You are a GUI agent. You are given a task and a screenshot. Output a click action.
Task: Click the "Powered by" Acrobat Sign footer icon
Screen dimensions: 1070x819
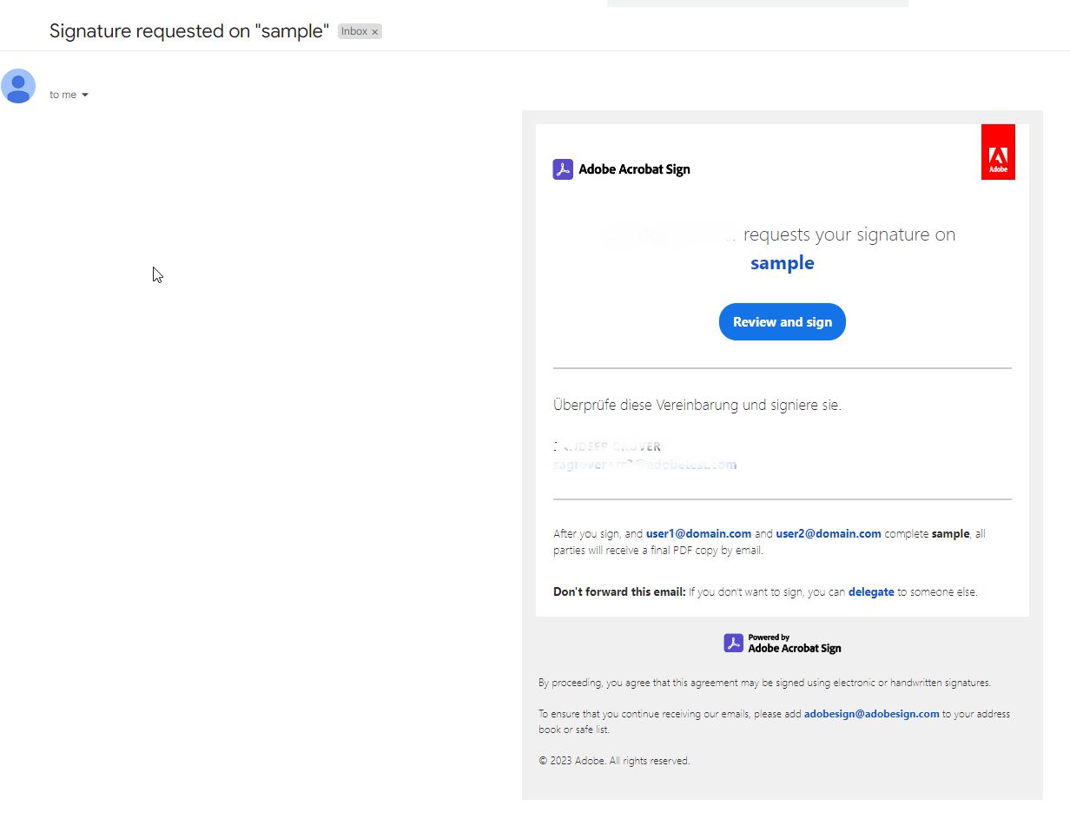(733, 643)
